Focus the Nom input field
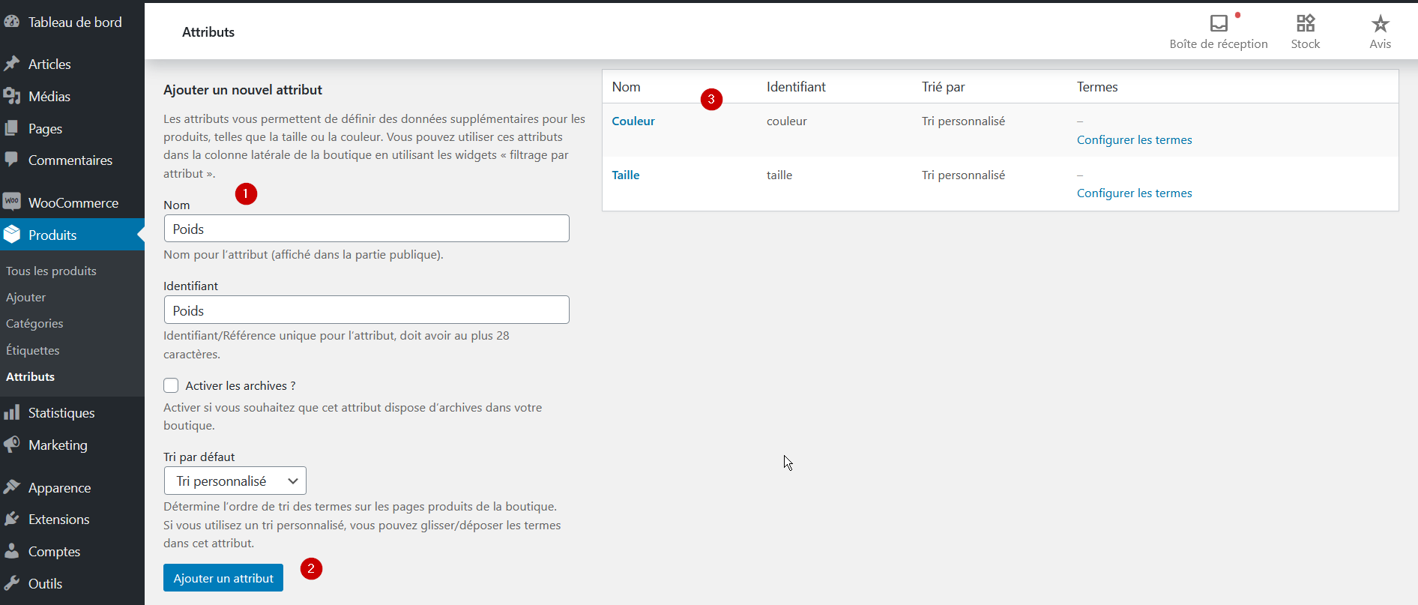1418x605 pixels. 366,229
